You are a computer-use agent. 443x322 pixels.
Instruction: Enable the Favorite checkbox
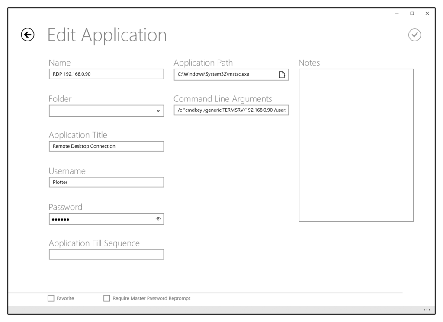click(x=51, y=298)
